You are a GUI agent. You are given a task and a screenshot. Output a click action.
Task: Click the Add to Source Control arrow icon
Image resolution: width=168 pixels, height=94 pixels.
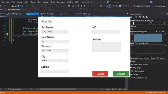146,92
